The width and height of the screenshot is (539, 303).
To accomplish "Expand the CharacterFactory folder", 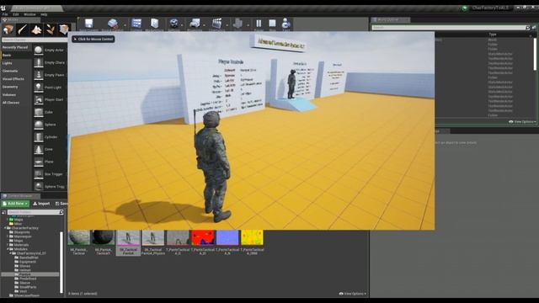I will click(x=5, y=228).
